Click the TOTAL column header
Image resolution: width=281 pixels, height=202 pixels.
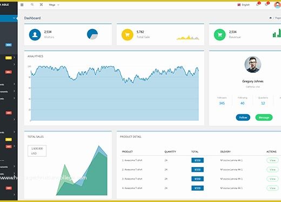195,152
